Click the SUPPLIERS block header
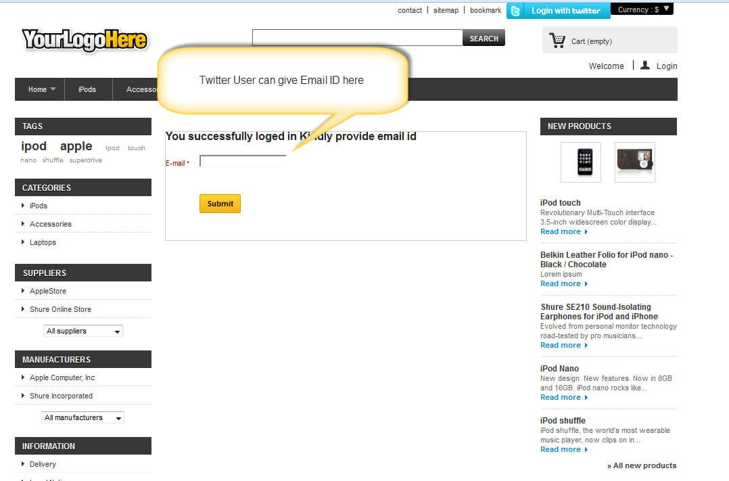The height and width of the screenshot is (481, 729). point(83,273)
